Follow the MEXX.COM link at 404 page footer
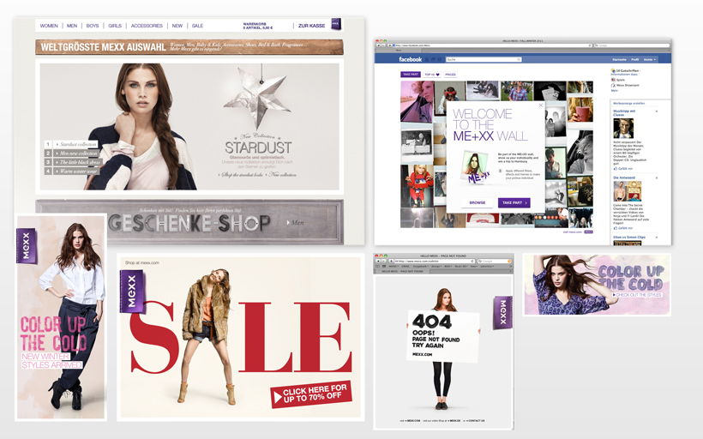The image size is (703, 439). (x=412, y=421)
